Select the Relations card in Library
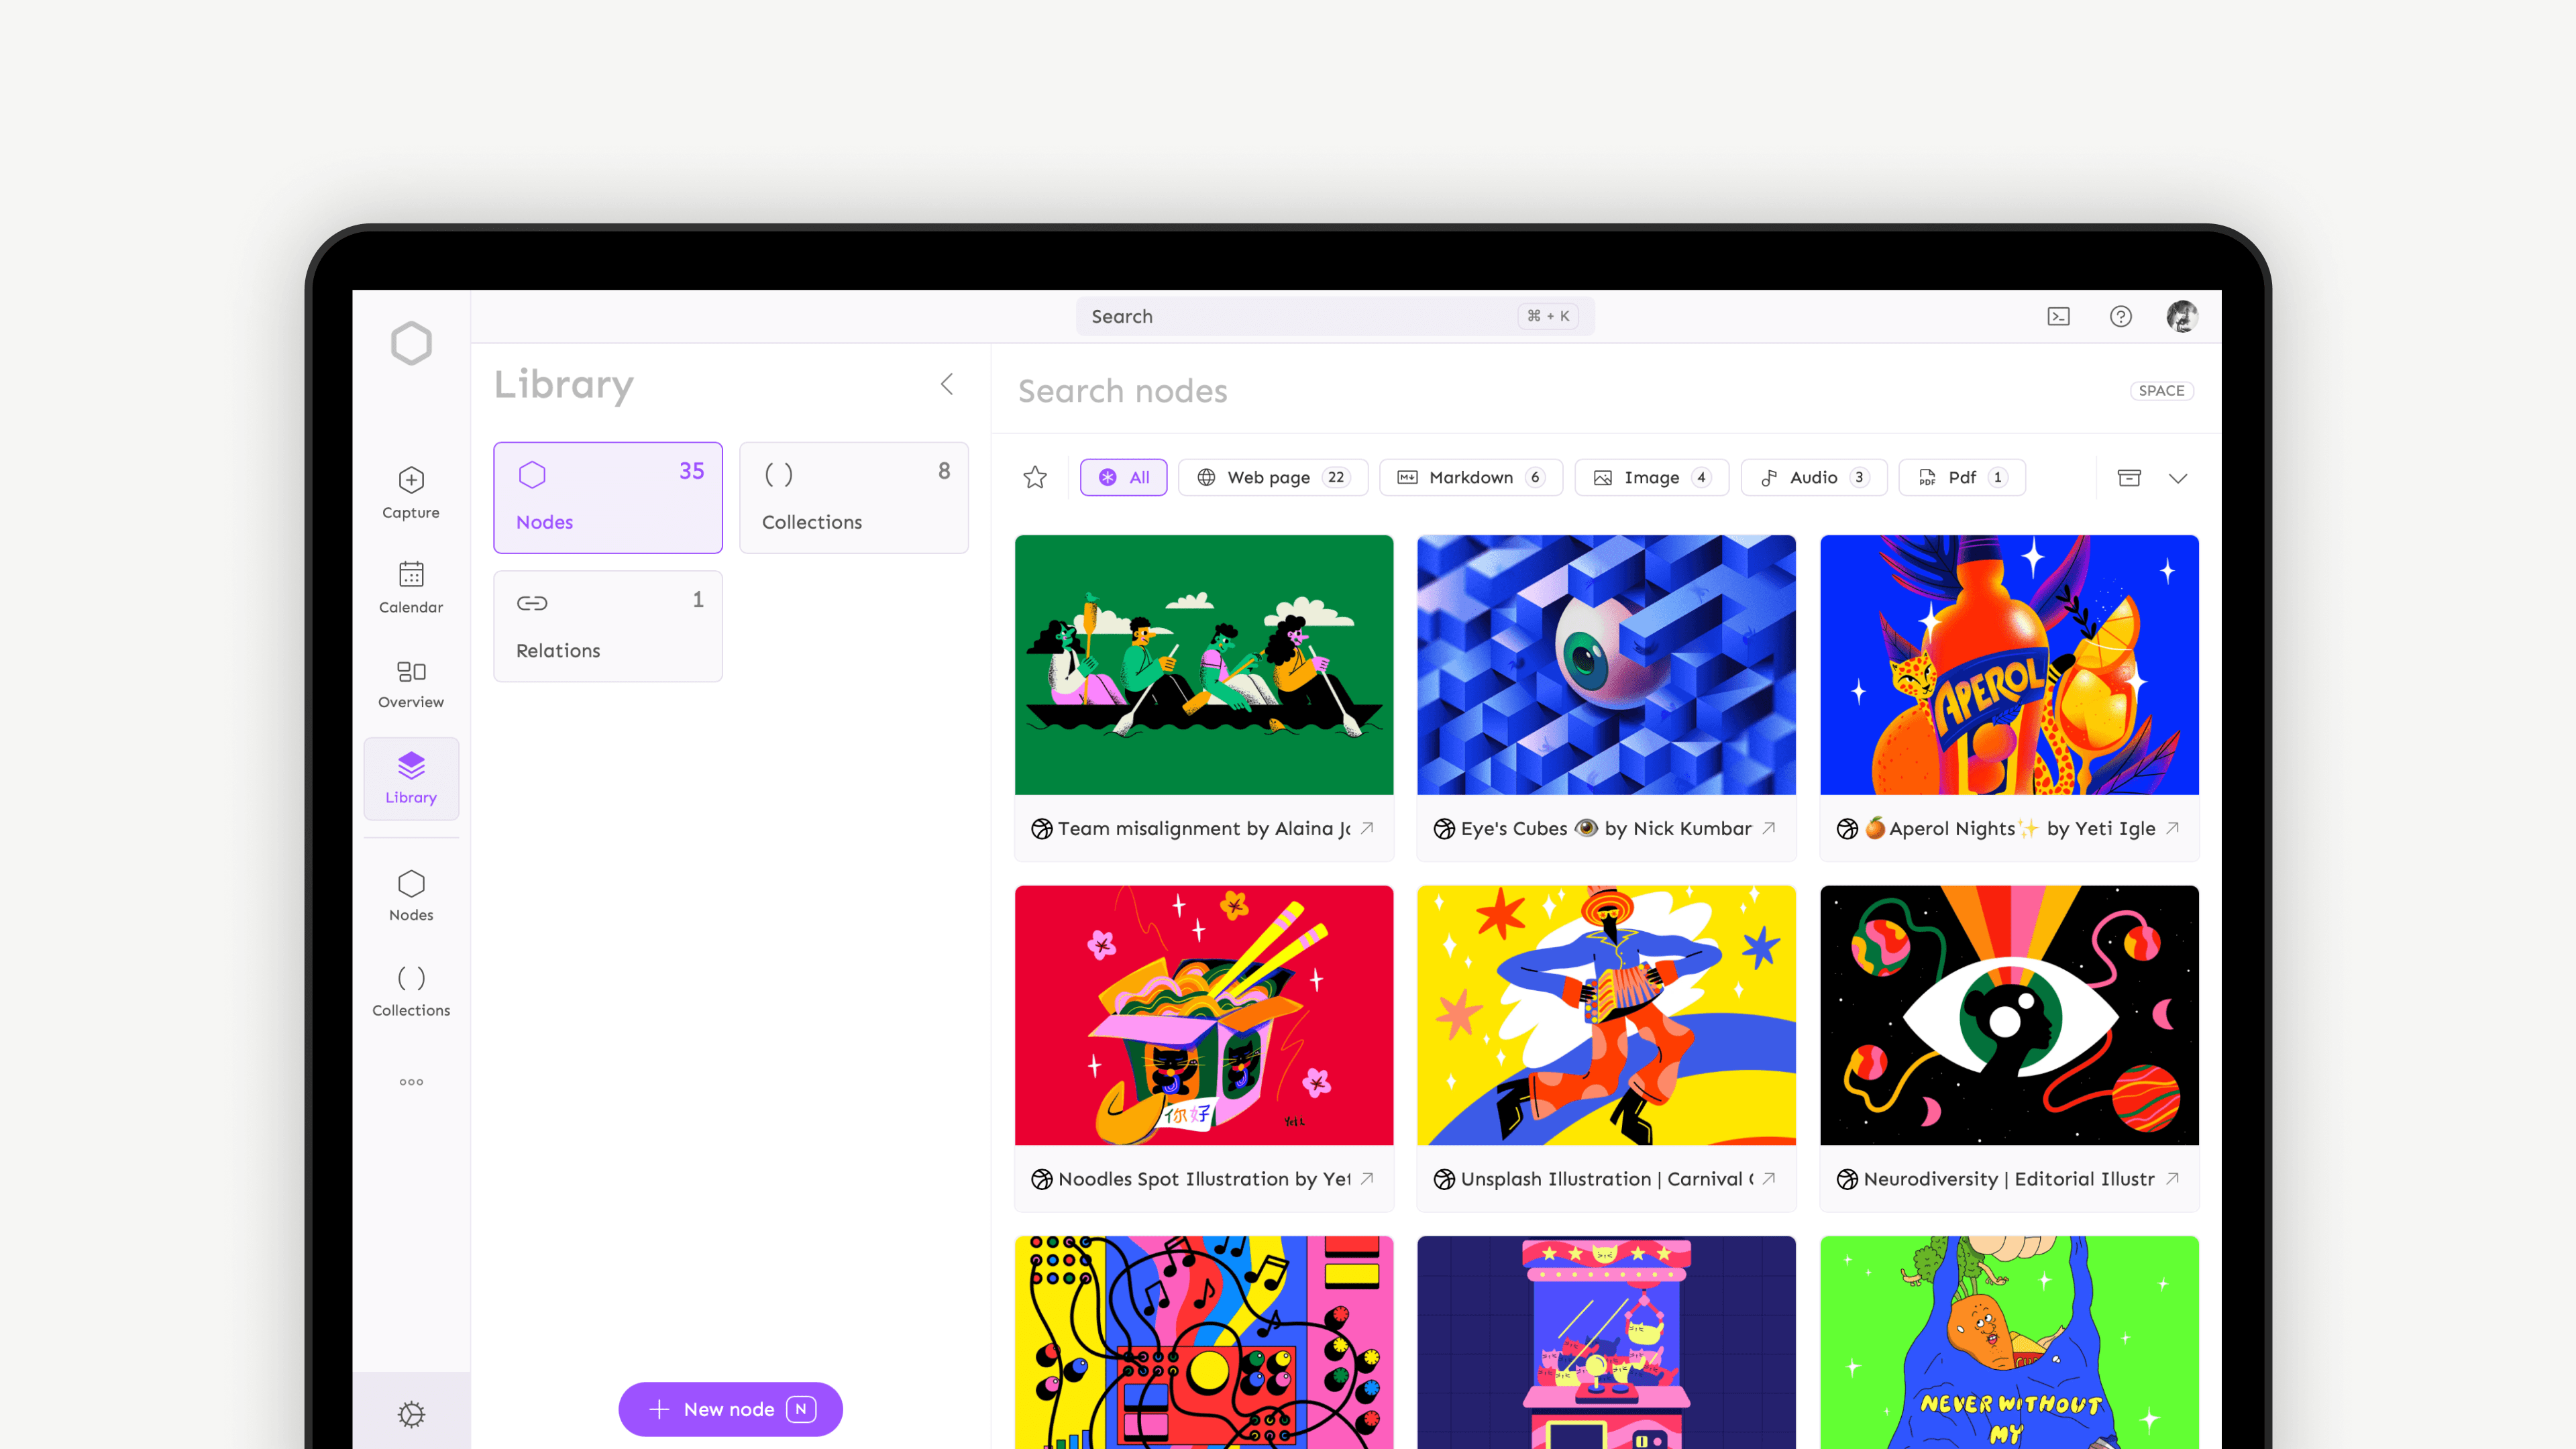 tap(607, 626)
